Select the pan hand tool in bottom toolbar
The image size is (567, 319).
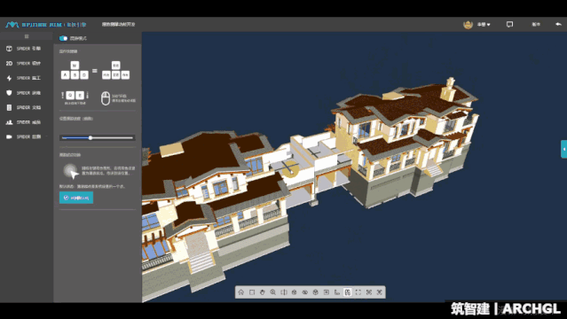(x=262, y=292)
